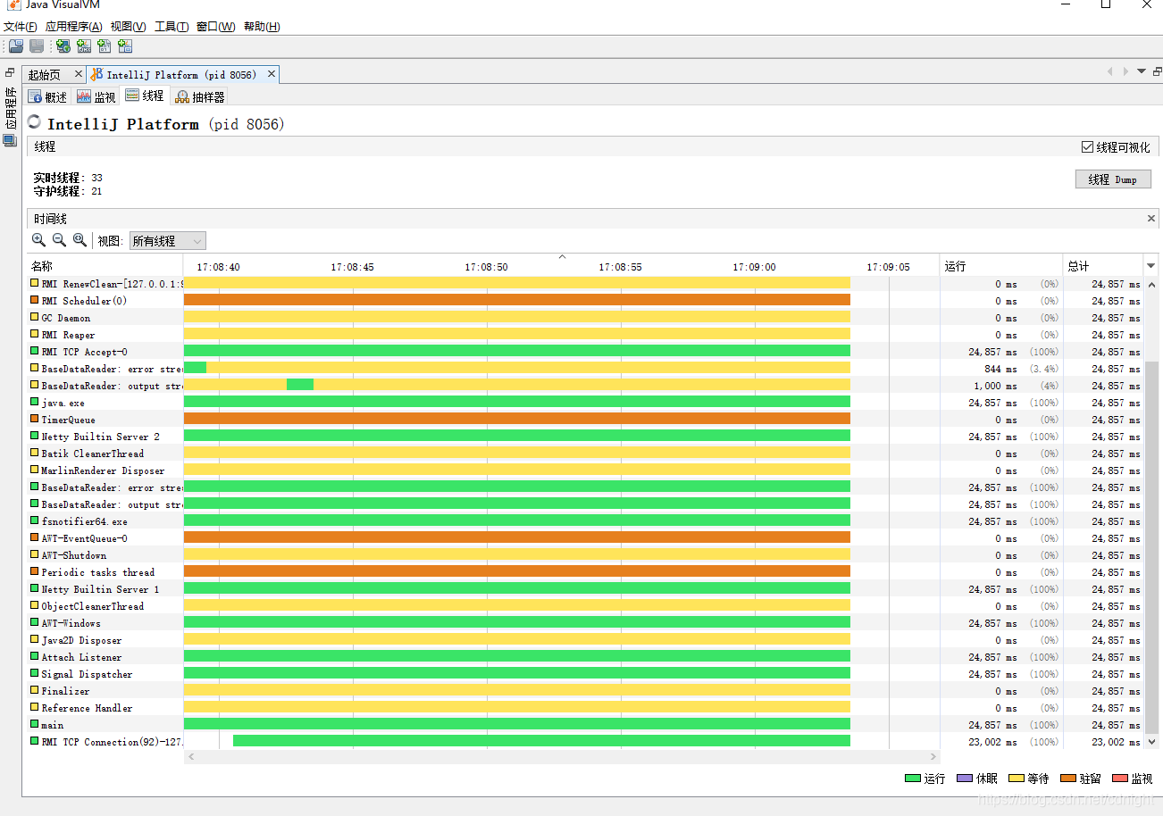Sort by the 运行 column header
Image resolution: width=1163 pixels, height=816 pixels.
pos(1001,266)
